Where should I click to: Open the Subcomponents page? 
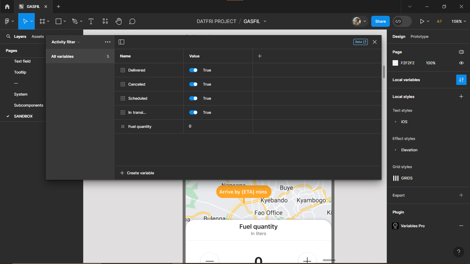pyautogui.click(x=29, y=105)
